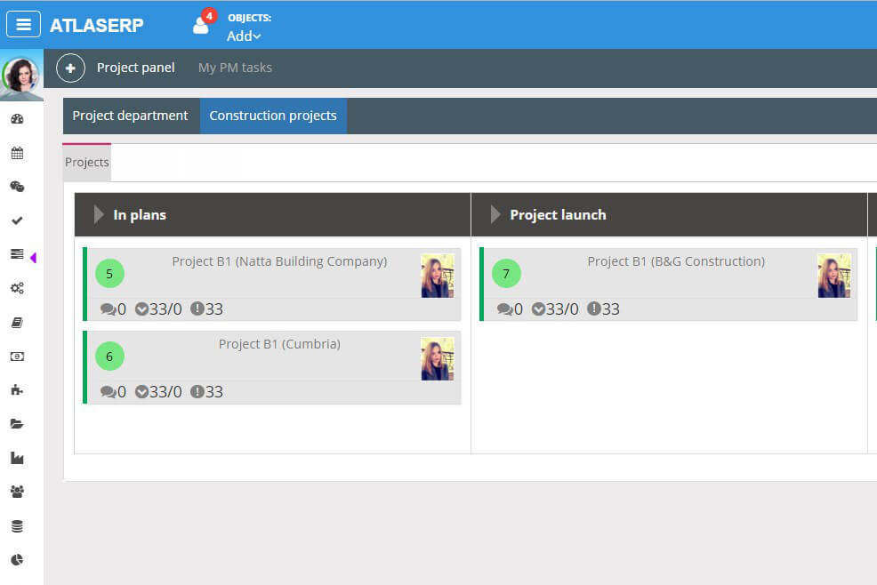Image resolution: width=877 pixels, height=585 pixels.
Task: Select the Project department tab
Action: 131,116
